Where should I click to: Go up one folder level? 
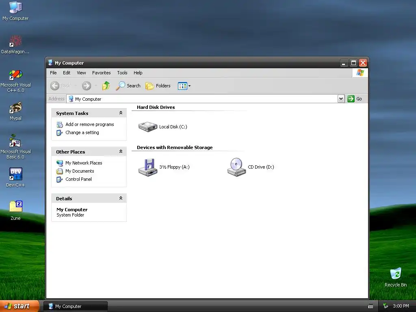(106, 86)
